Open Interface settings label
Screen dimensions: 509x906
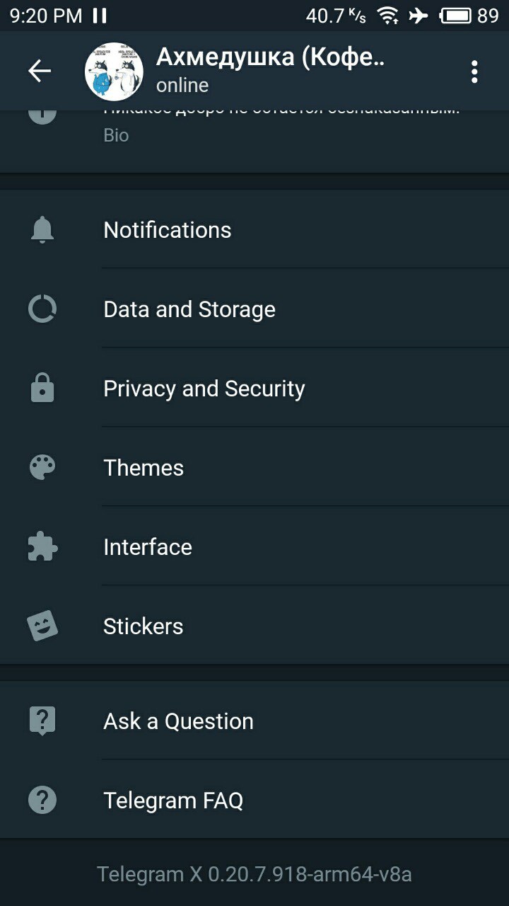(148, 547)
